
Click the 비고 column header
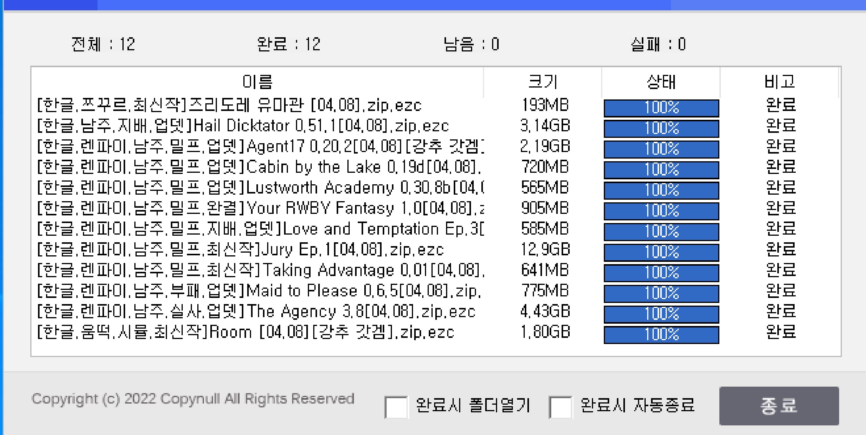(x=779, y=82)
